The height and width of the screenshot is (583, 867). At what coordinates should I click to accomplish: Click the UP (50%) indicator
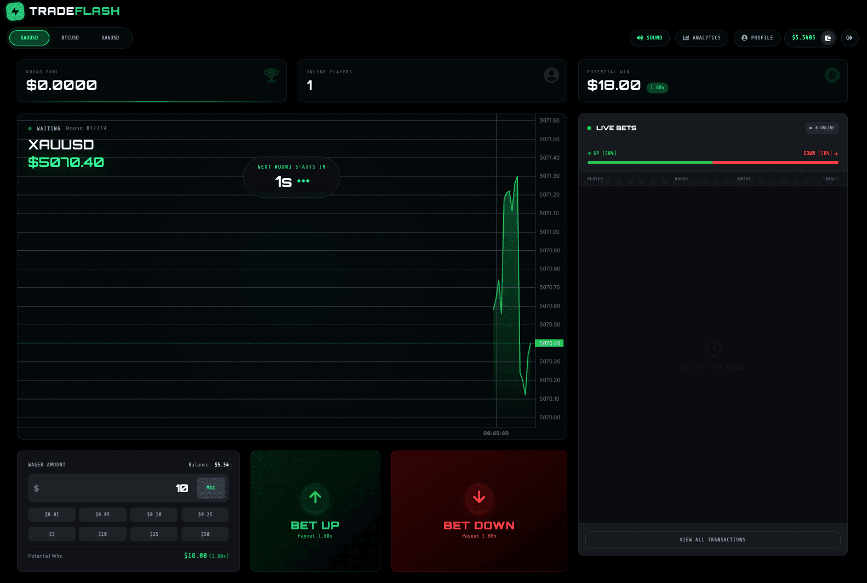coord(602,153)
